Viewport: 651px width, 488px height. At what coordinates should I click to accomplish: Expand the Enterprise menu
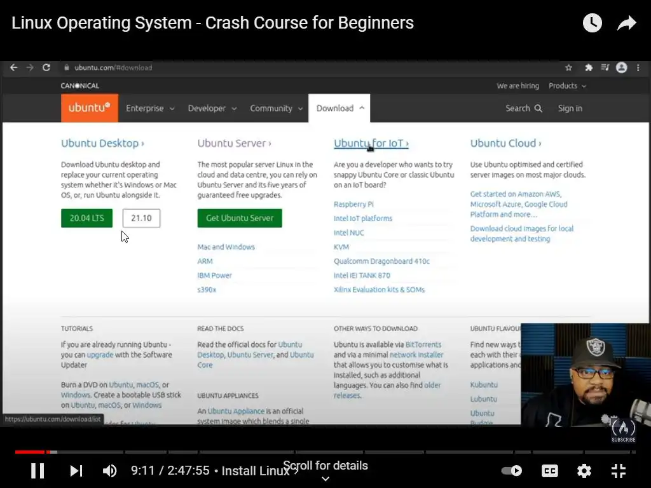tap(150, 108)
